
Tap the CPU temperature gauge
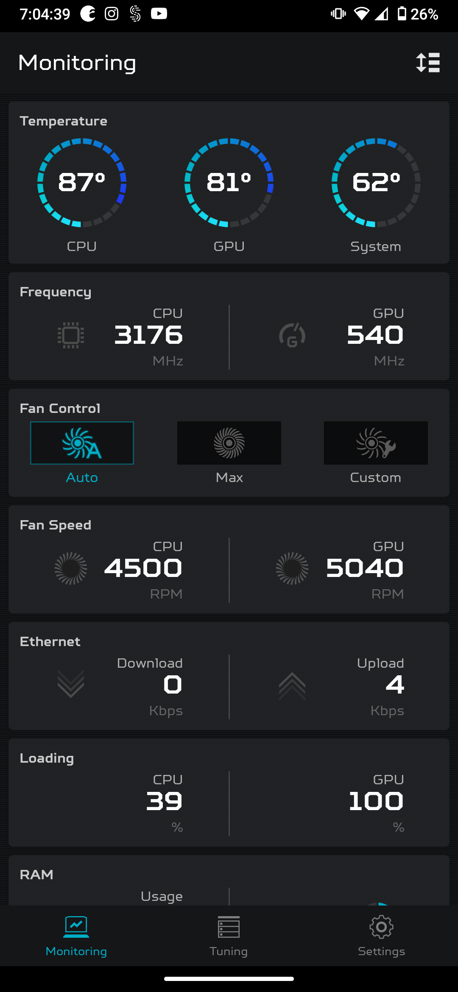coord(82,182)
